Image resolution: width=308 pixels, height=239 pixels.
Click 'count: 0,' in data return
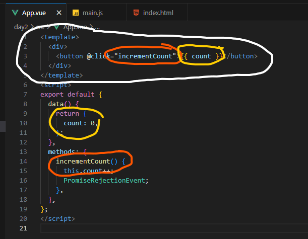coord(80,123)
